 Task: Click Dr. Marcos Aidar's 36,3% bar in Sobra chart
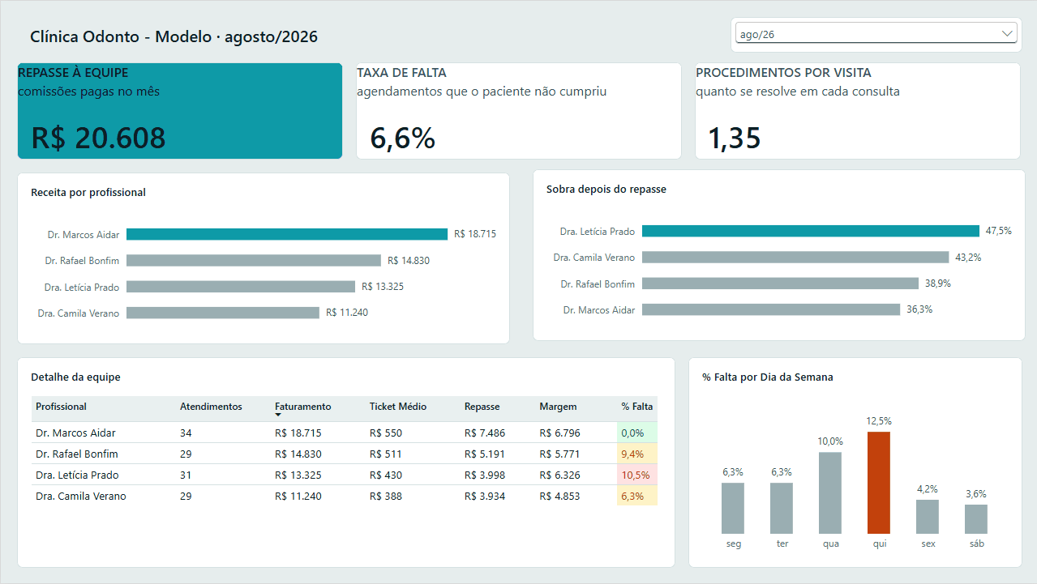771,309
